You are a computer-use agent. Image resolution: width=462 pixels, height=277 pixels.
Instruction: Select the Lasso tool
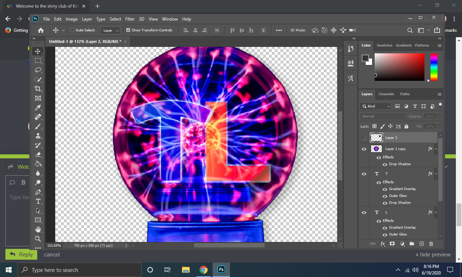pos(38,70)
